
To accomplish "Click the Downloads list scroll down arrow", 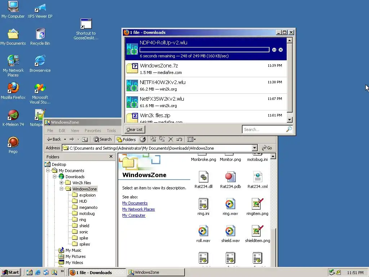I will click(290, 120).
